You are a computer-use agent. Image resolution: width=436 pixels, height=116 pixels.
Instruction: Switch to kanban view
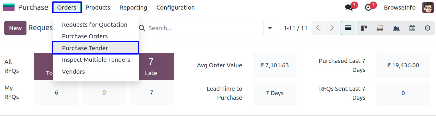click(x=364, y=28)
